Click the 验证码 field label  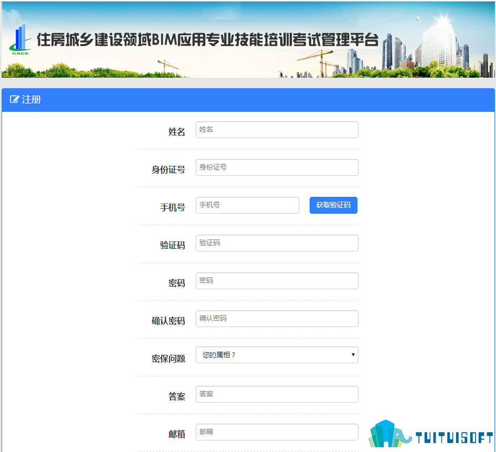coord(172,245)
